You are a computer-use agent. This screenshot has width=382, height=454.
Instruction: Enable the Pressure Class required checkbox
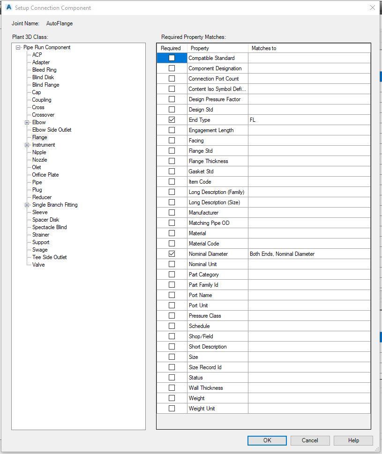click(172, 316)
